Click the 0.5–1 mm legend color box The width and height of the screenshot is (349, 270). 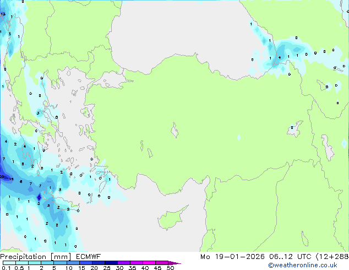(x=22, y=263)
